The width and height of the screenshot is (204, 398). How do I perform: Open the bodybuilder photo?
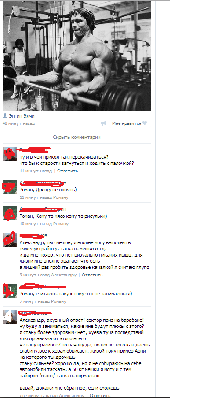pyautogui.click(x=76, y=56)
